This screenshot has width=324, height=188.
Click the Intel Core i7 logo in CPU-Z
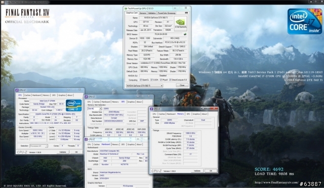pos(73,105)
